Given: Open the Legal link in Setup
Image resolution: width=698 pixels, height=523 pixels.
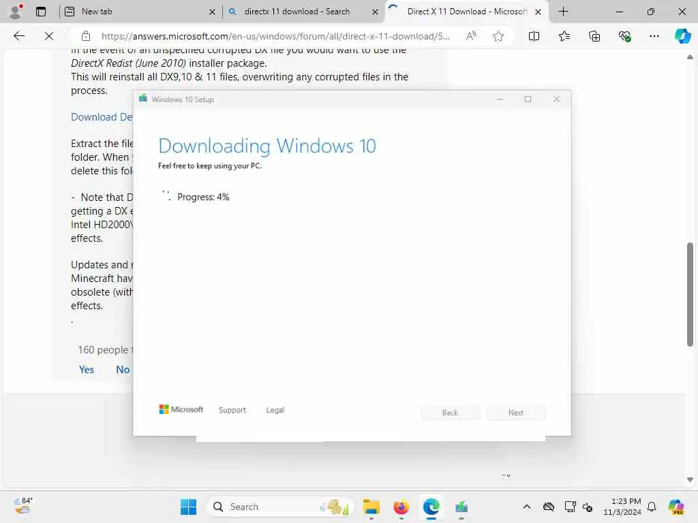Looking at the screenshot, I should [x=275, y=410].
